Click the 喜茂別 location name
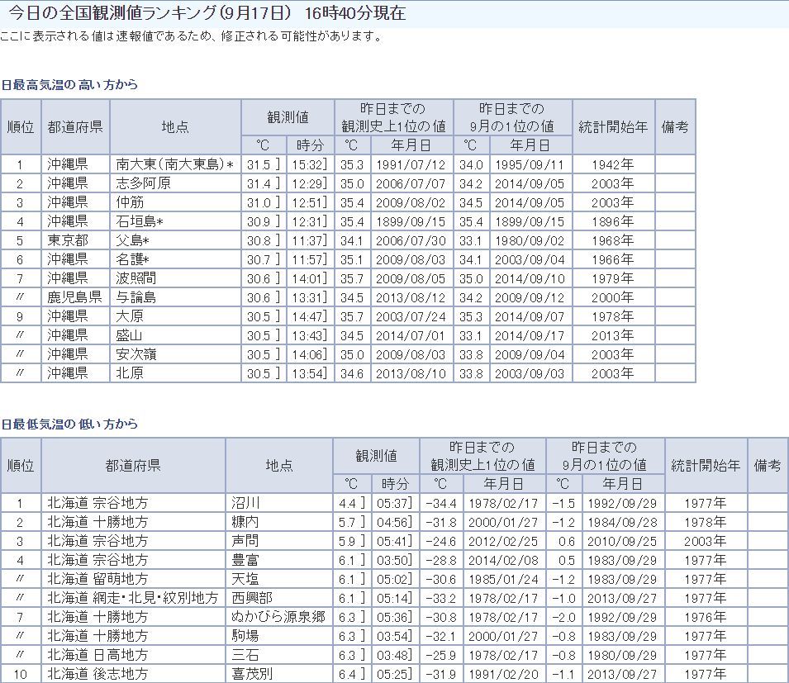The height and width of the screenshot is (683, 789). [x=252, y=674]
